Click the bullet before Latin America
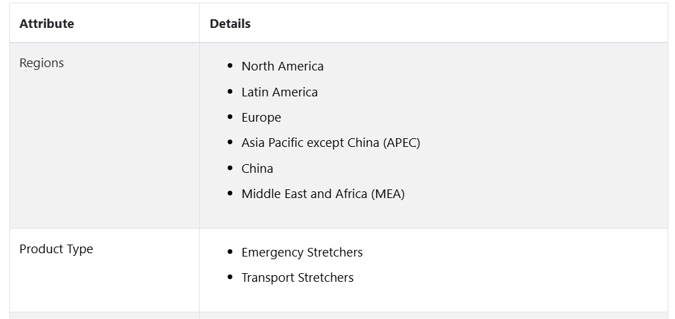Image resolution: width=675 pixels, height=319 pixels. click(x=230, y=92)
